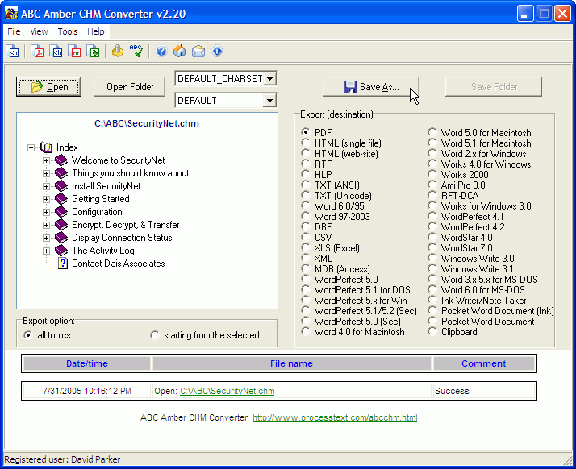
Task: Select WordPerfect 5.0 export format
Action: click(305, 279)
